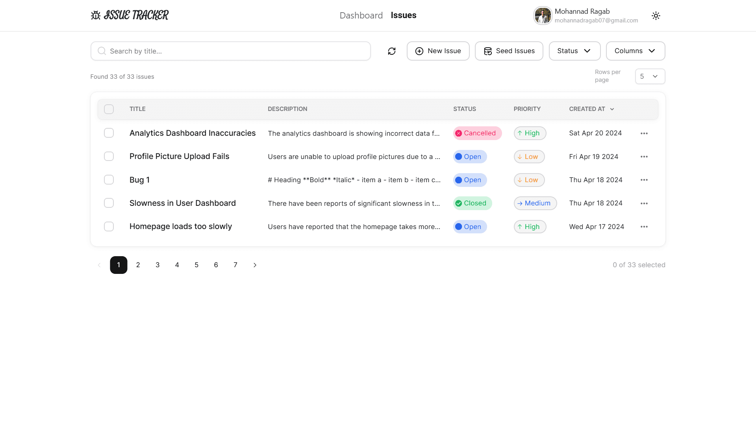Create a New Issue
The width and height of the screenshot is (756, 425).
coord(438,51)
